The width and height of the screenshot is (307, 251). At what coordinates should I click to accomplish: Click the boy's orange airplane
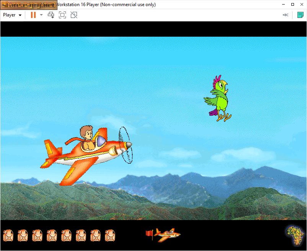pos(86,156)
